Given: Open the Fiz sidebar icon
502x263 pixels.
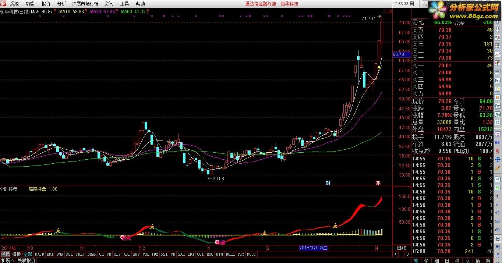Looking at the screenshot, I should point(497,106).
